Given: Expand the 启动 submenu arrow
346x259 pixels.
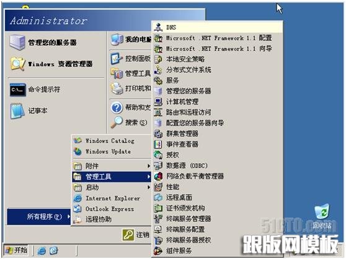Looking at the screenshot, I should (149, 187).
